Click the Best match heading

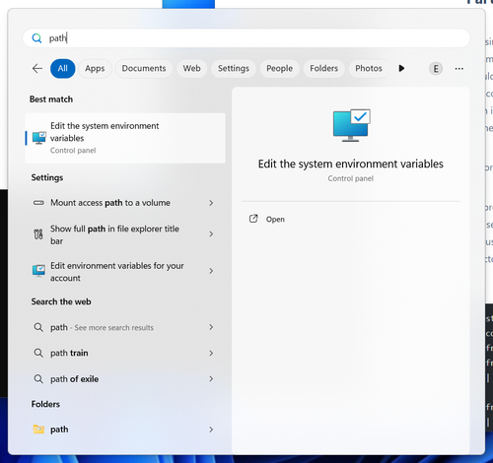pos(51,99)
